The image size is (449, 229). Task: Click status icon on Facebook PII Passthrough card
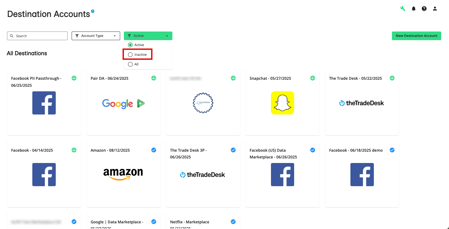click(x=74, y=78)
